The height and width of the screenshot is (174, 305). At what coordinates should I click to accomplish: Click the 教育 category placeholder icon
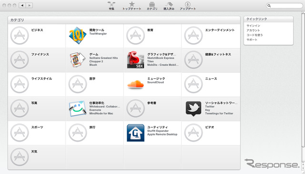tap(135, 36)
